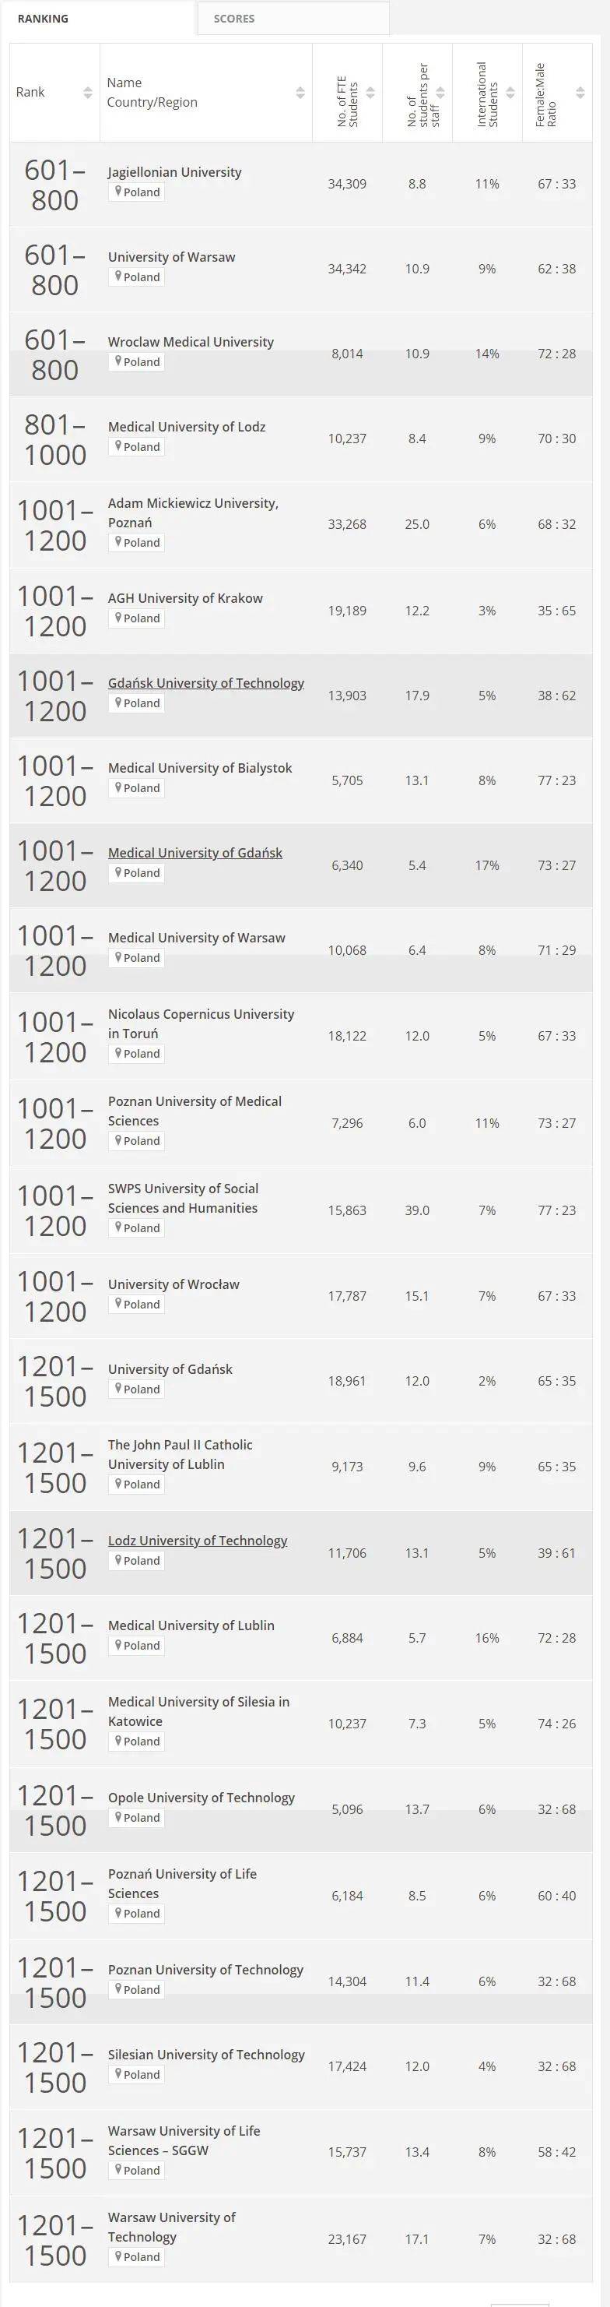Select the Wroclaw Medical University row
Image resolution: width=610 pixels, height=2307 pixels.
(x=191, y=341)
